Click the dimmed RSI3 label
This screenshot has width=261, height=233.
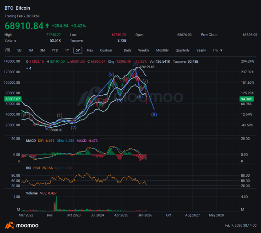(69, 168)
